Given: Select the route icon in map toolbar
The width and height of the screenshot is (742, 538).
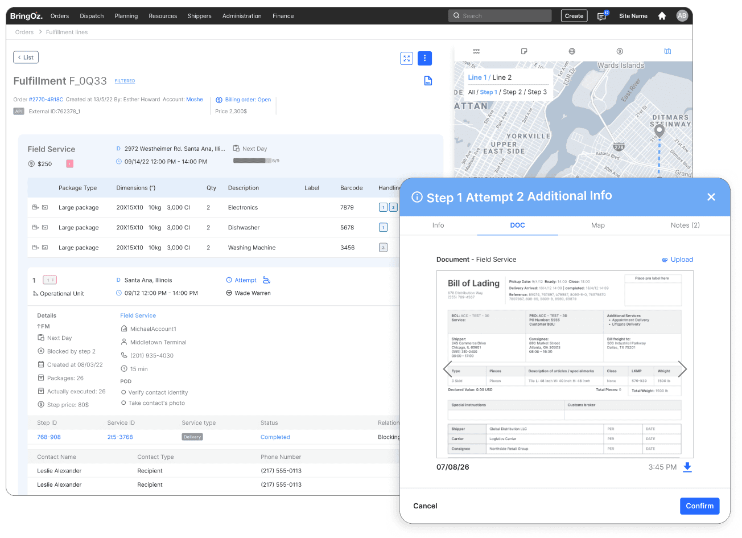Looking at the screenshot, I should (x=476, y=51).
